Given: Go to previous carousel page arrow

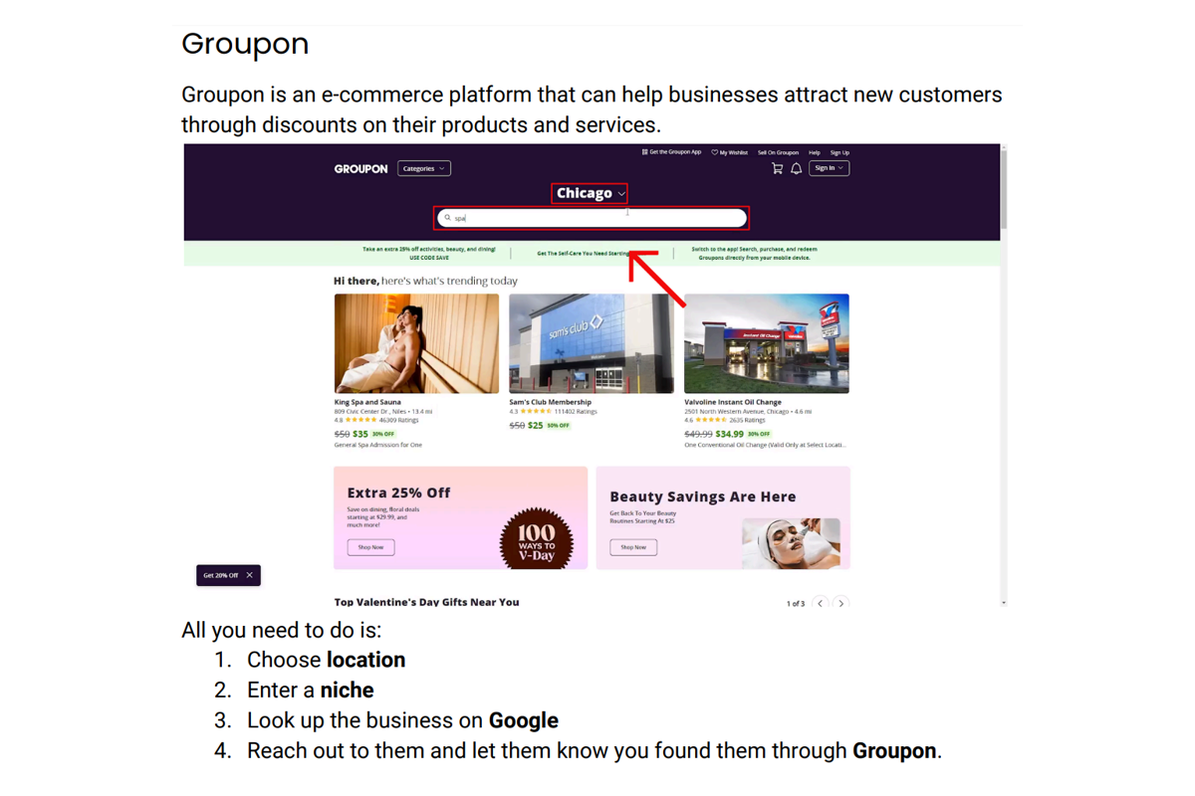Looking at the screenshot, I should tap(821, 603).
